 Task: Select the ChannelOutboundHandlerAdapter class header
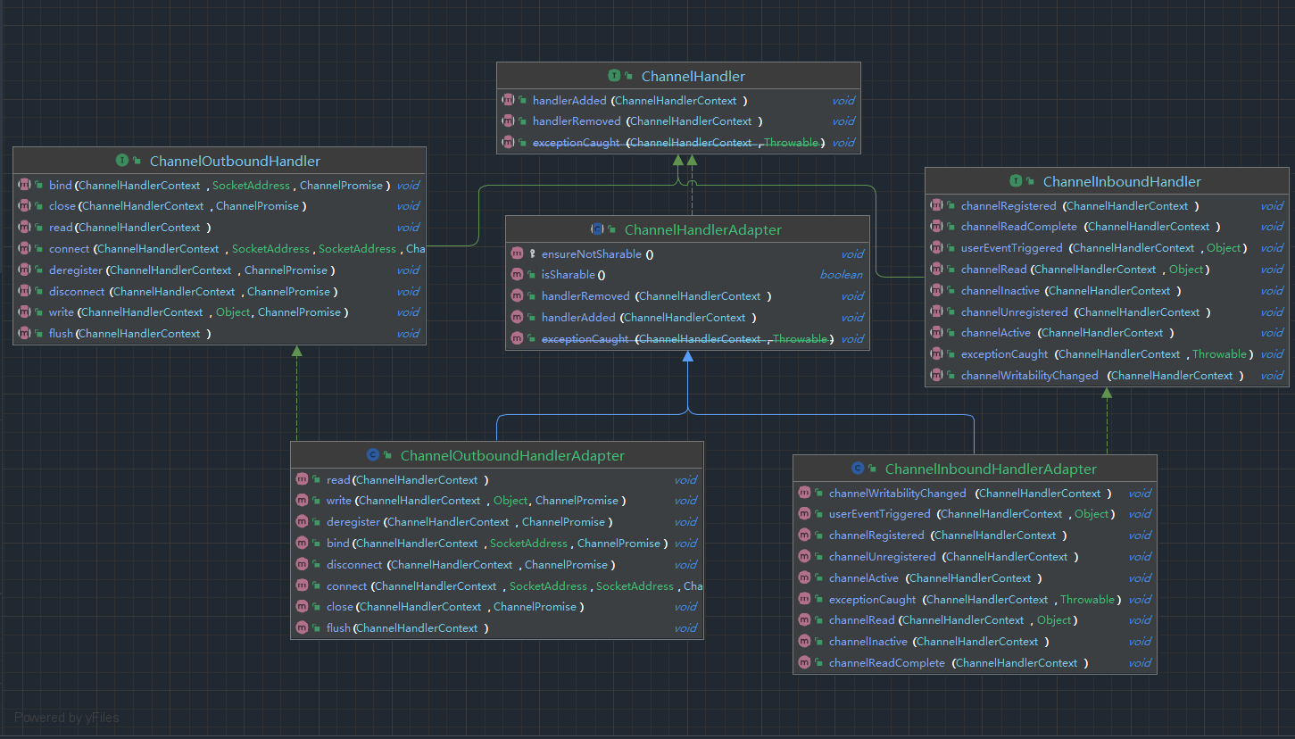pyautogui.click(x=511, y=455)
